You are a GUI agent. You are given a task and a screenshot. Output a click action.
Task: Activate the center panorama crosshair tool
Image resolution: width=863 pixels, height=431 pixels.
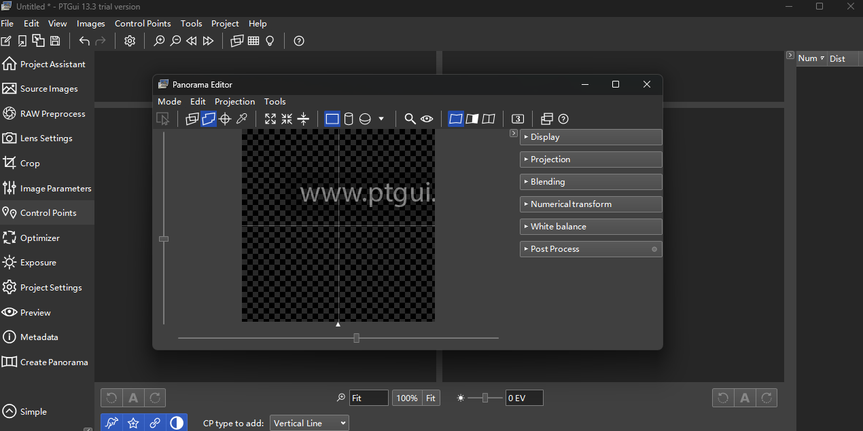coord(225,119)
